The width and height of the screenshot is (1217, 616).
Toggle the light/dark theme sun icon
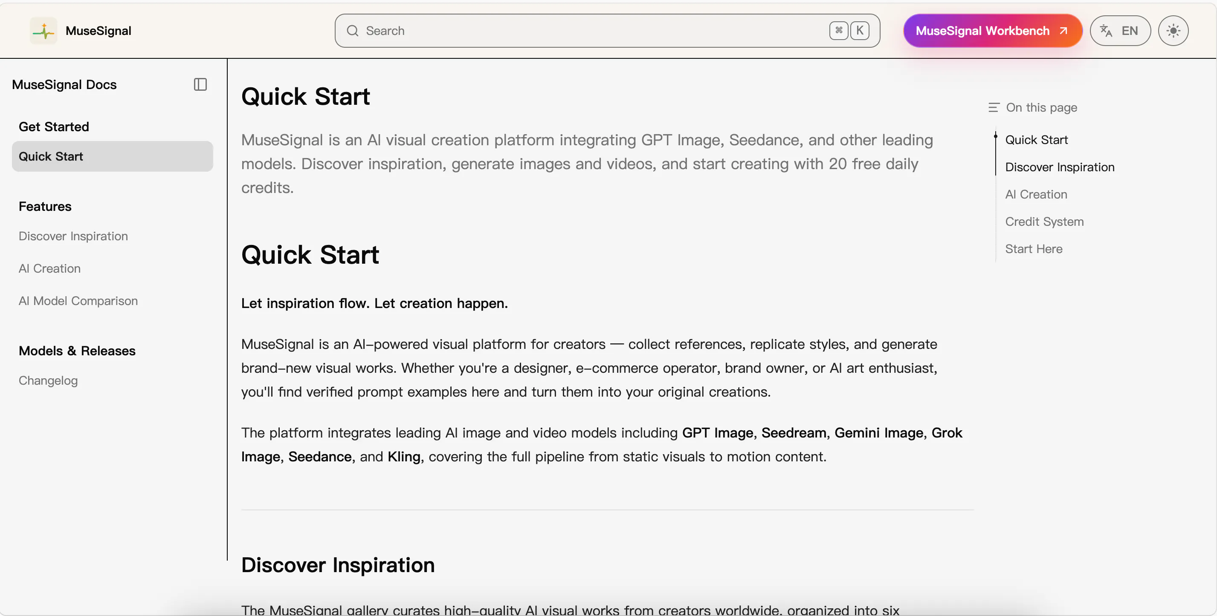coord(1173,31)
